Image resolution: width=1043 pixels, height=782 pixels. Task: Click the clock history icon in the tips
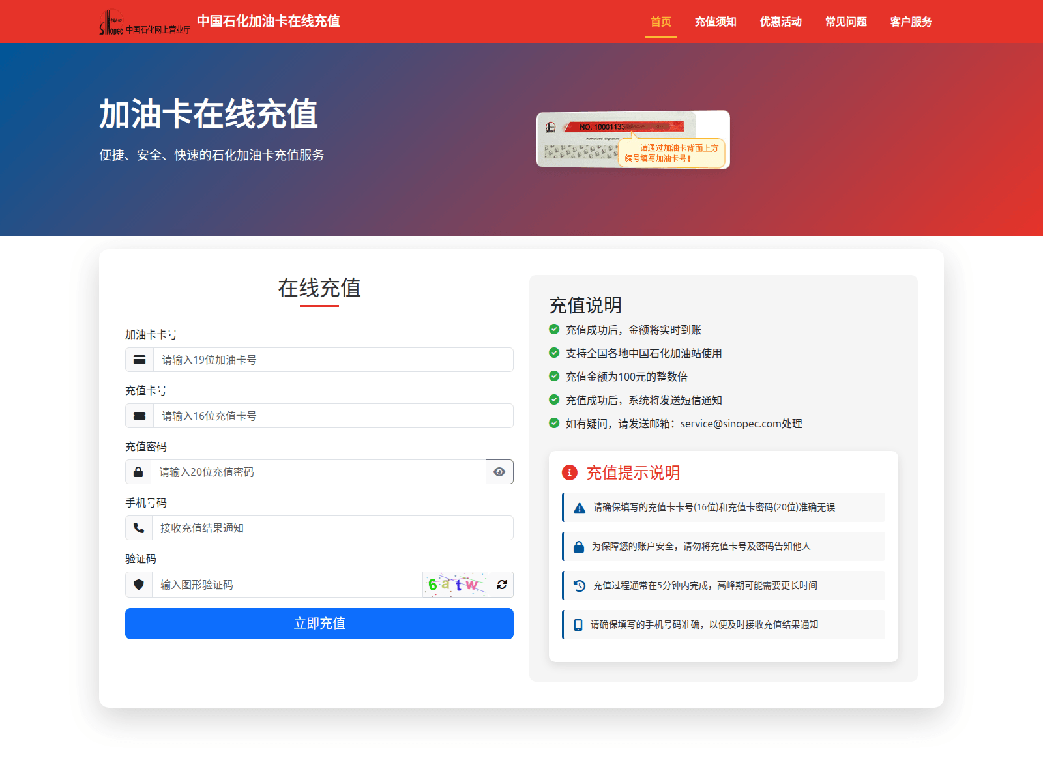[x=580, y=586]
